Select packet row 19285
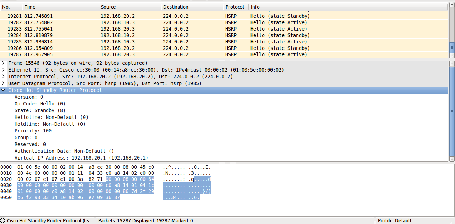 [x=224, y=42]
